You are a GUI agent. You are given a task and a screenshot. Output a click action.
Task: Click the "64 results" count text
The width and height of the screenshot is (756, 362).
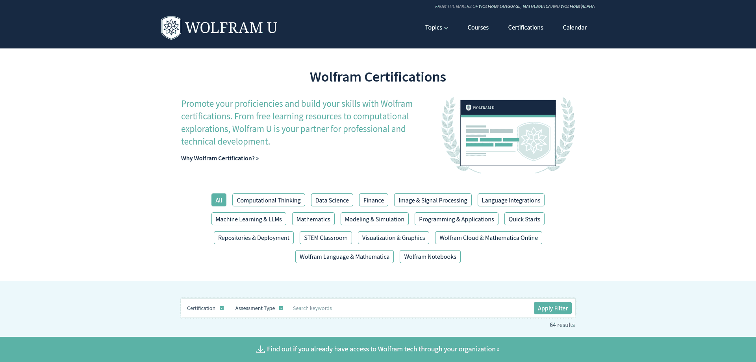[562, 325]
